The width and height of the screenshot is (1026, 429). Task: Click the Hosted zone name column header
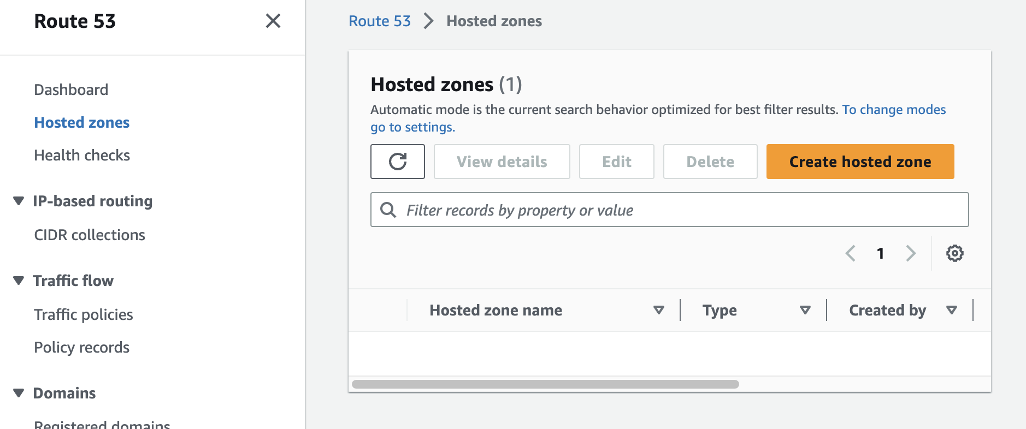coord(496,310)
